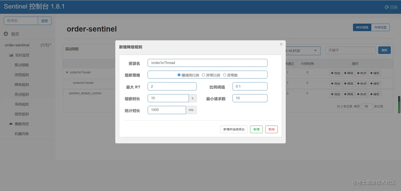Close the 新增降级规则 dialog with X
The width and height of the screenshot is (401, 191).
[x=281, y=44]
